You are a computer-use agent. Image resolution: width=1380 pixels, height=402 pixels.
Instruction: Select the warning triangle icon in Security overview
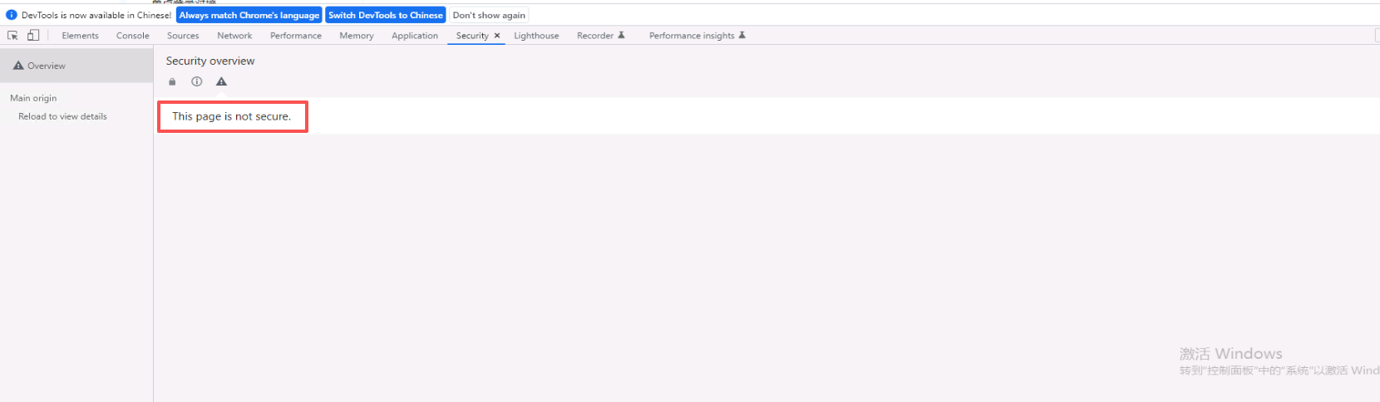tap(221, 81)
